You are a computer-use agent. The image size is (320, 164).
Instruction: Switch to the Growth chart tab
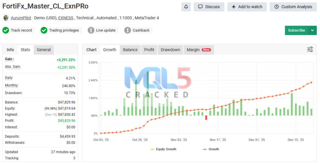coord(110,50)
